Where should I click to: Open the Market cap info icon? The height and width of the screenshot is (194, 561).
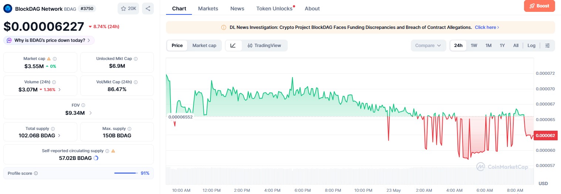[55, 59]
